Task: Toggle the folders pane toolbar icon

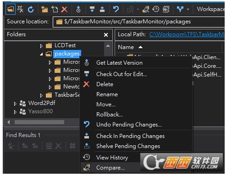Action: coord(11,9)
